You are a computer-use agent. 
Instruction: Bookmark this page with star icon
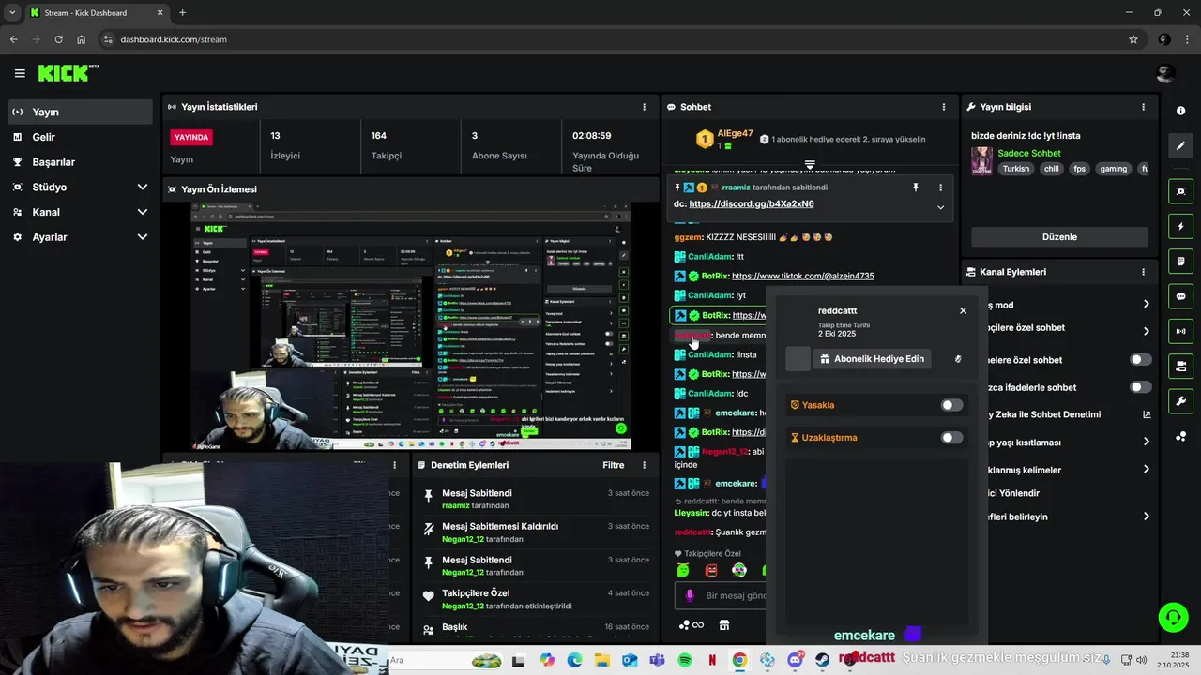tap(1133, 39)
